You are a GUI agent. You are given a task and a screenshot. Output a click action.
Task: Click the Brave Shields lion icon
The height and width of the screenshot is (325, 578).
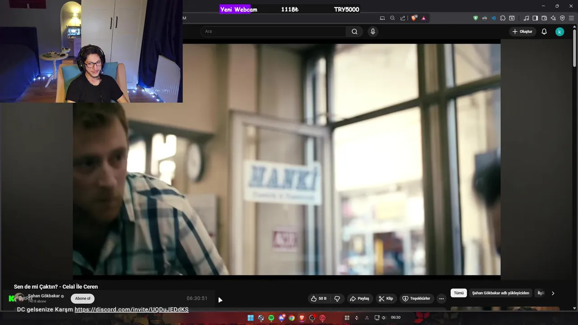tap(414, 18)
